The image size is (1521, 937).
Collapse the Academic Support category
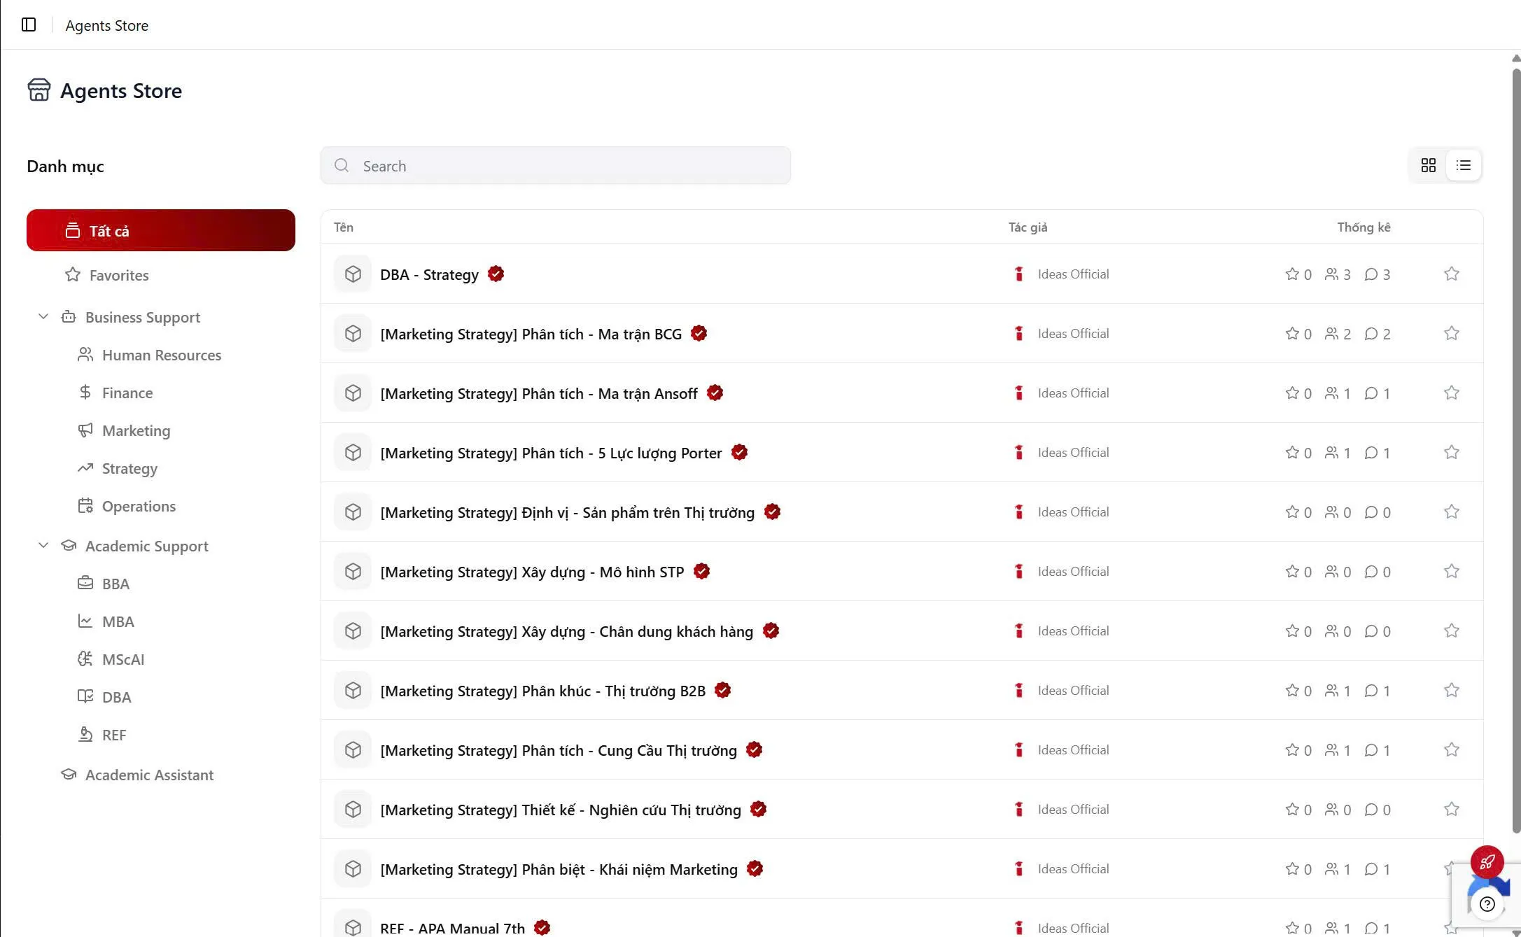click(43, 545)
